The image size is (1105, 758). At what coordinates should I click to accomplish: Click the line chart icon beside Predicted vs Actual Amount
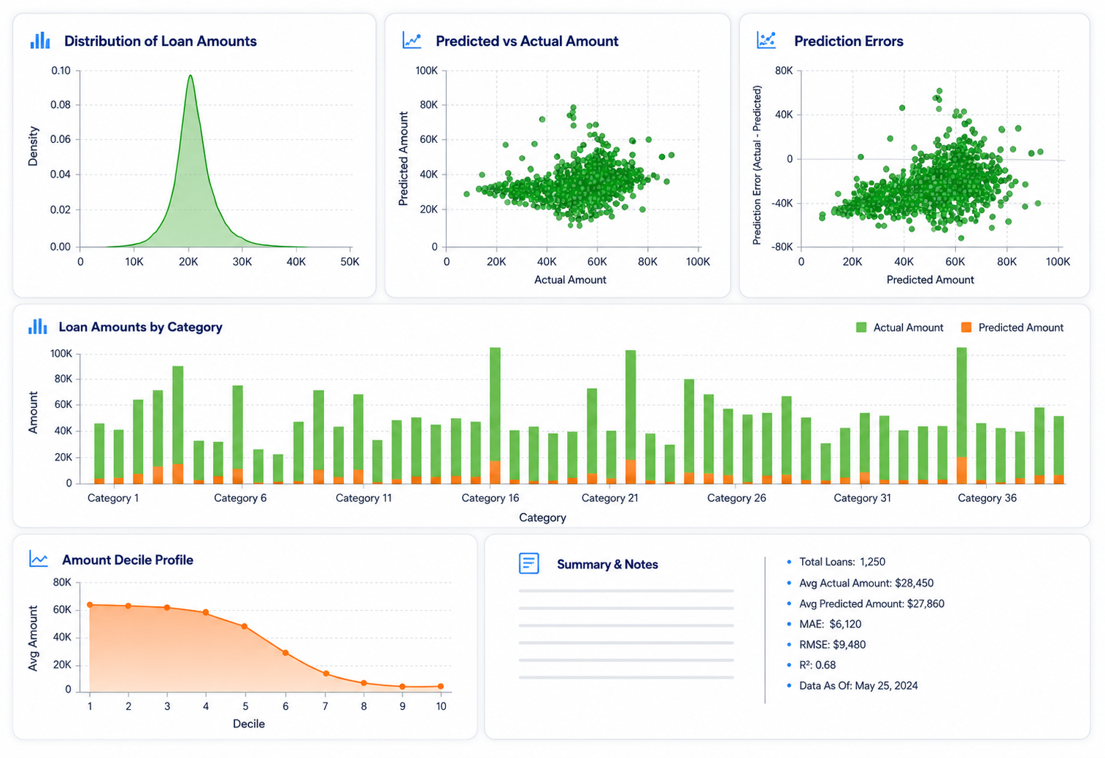pyautogui.click(x=412, y=41)
